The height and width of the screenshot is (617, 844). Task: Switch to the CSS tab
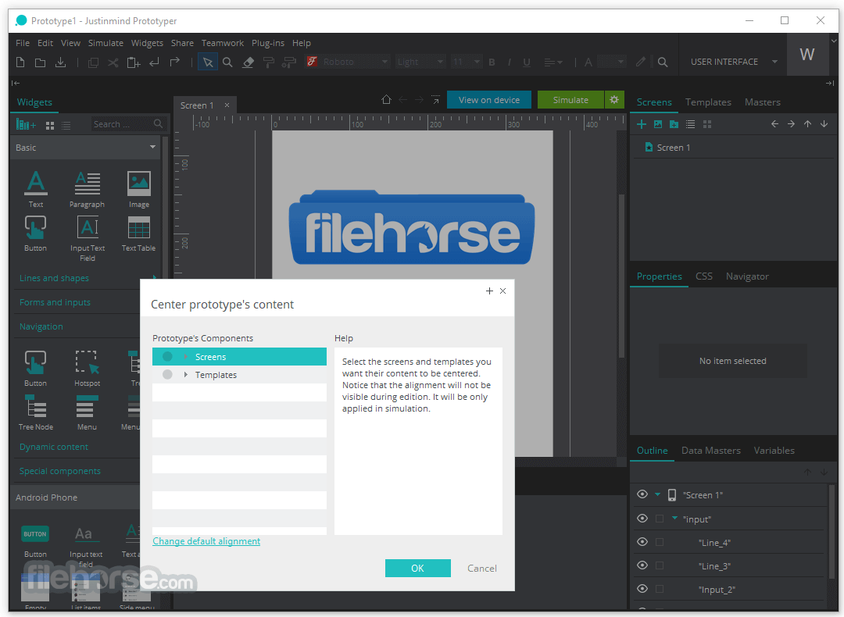(x=703, y=276)
